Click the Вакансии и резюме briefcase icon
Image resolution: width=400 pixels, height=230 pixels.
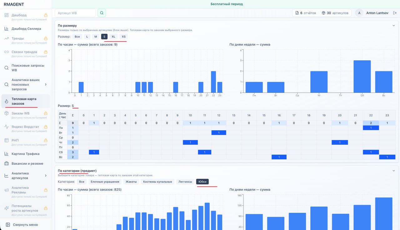[6, 163]
